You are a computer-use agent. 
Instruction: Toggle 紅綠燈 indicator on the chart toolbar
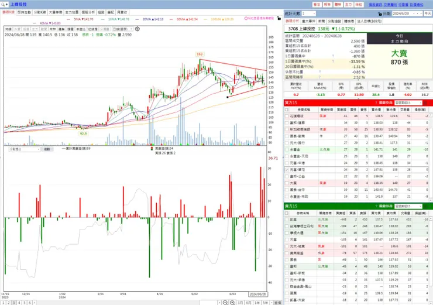[93, 29]
